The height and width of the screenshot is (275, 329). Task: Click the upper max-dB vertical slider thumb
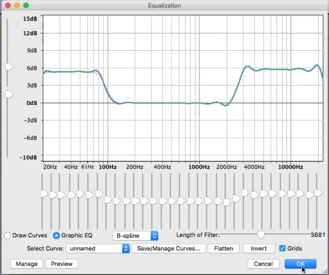click(9, 67)
